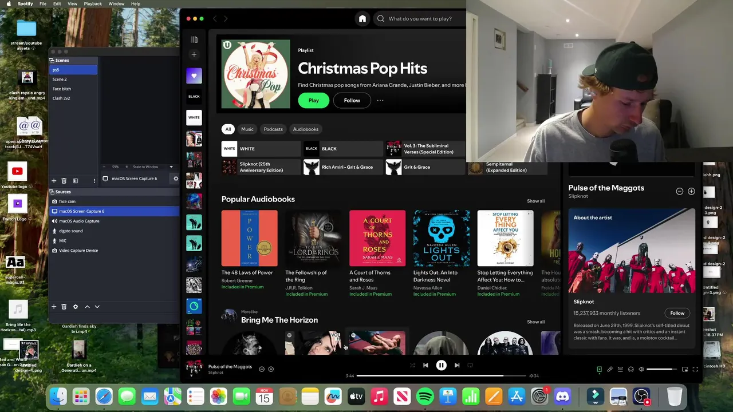Toggle repeat in Spotify player bar
The width and height of the screenshot is (733, 412).
click(470, 365)
